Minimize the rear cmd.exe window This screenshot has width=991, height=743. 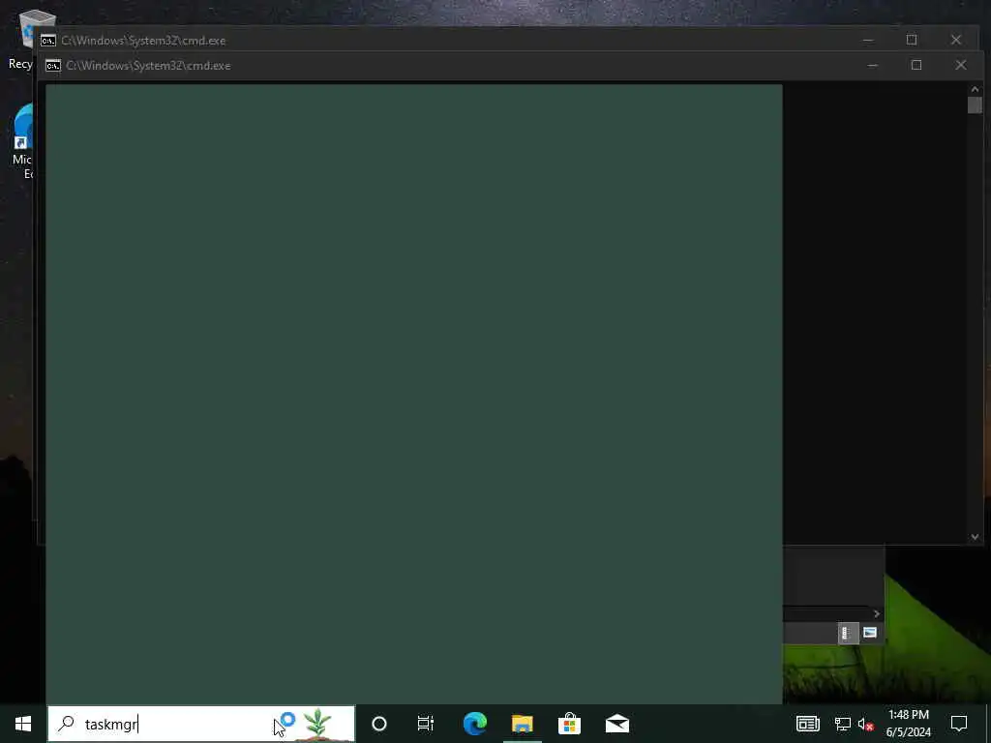point(868,40)
